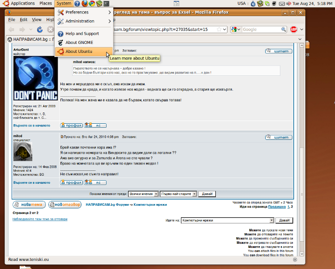Choose About GNOME menu item
Screen dimensions: 335x269
(x=84, y=43)
